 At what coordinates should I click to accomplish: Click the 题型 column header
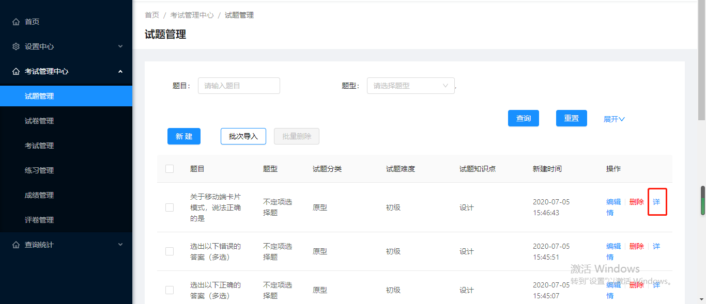click(270, 169)
